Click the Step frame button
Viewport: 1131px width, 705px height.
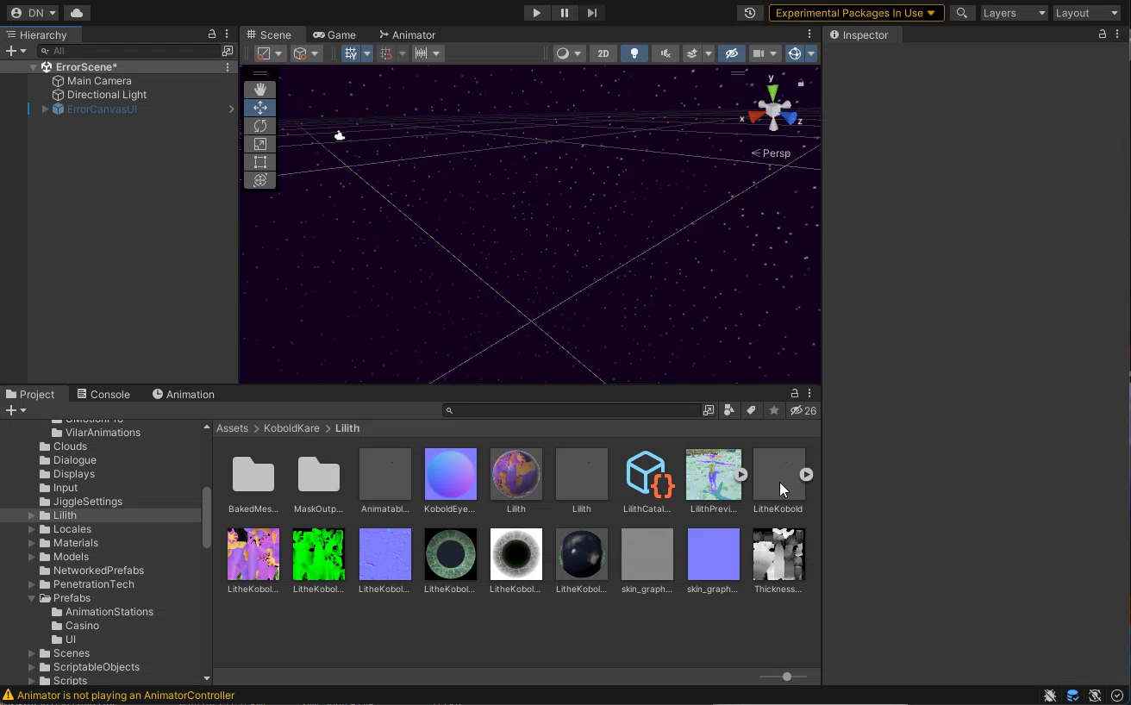tap(591, 13)
